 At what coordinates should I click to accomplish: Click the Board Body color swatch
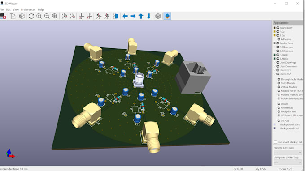(274, 28)
